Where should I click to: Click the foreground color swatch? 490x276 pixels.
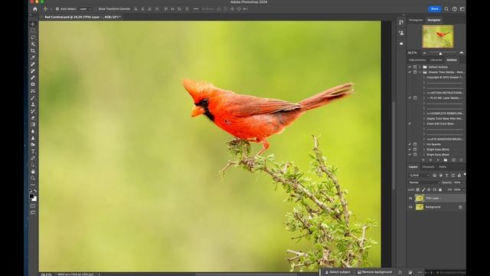(x=31, y=196)
